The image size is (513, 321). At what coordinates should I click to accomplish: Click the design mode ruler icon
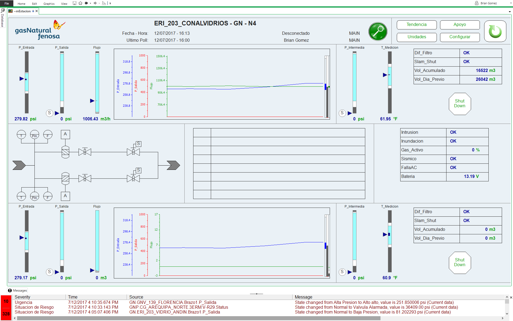tap(104, 3)
